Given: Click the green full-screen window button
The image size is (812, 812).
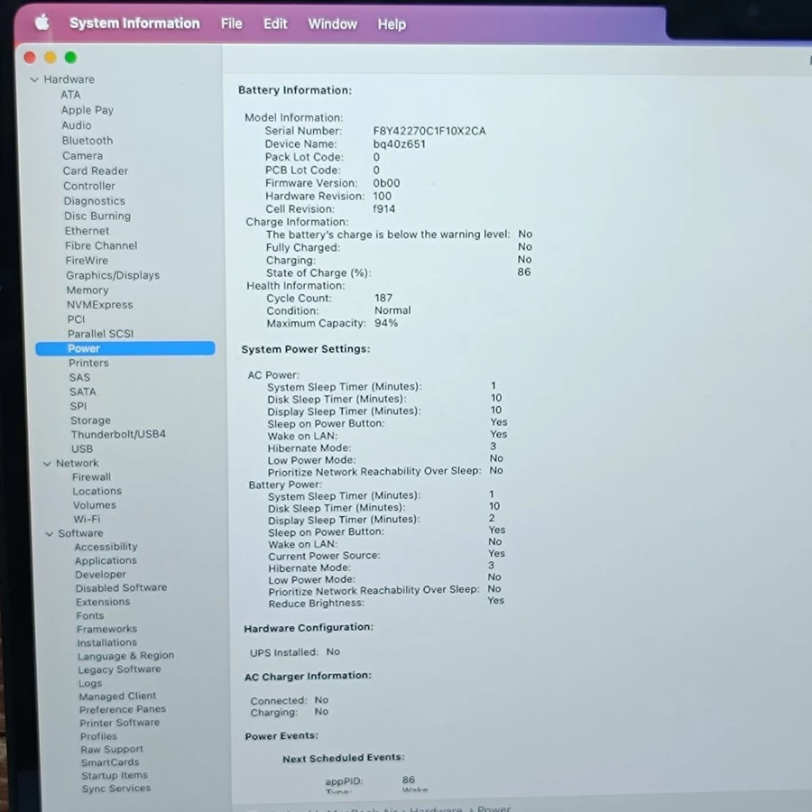Looking at the screenshot, I should coord(70,58).
